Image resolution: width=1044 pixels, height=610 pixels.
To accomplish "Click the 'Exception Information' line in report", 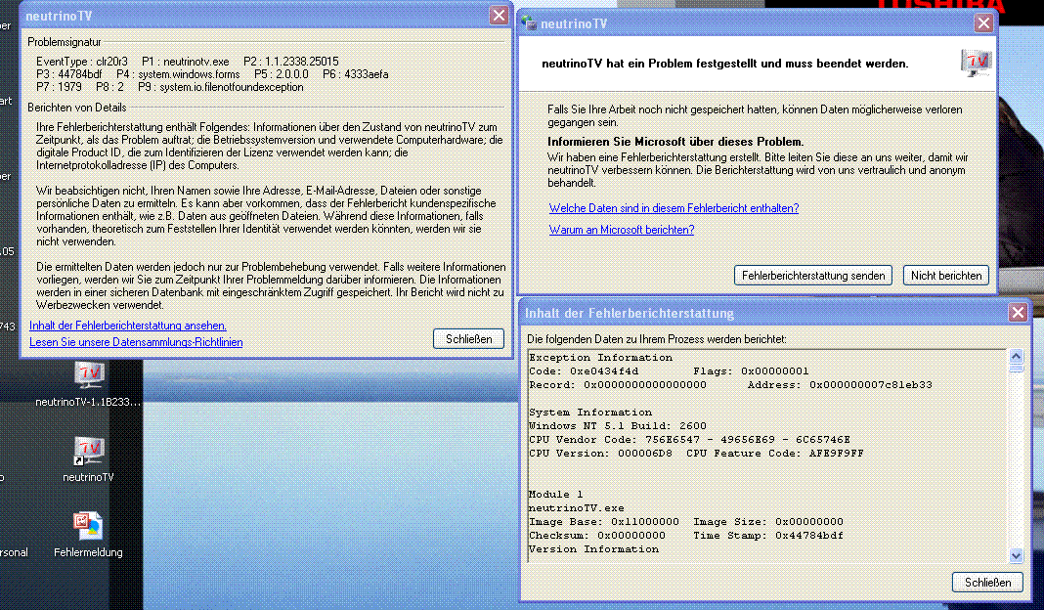I will [600, 358].
